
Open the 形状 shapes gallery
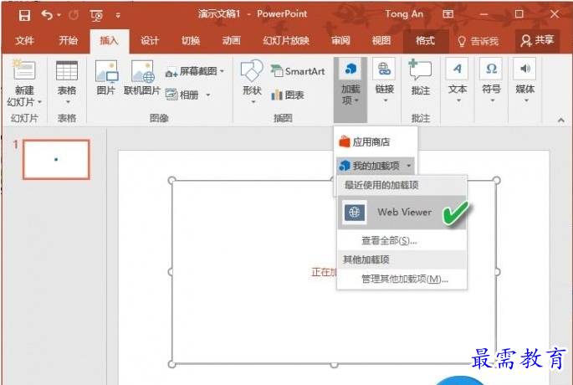point(252,82)
